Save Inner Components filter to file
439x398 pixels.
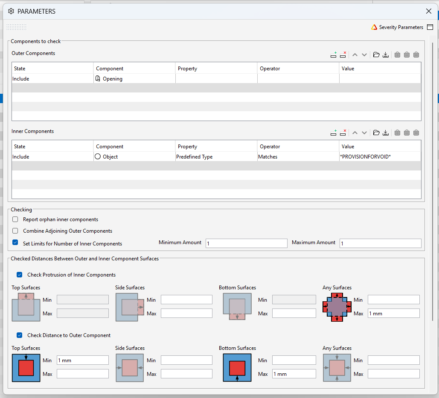[x=386, y=133]
